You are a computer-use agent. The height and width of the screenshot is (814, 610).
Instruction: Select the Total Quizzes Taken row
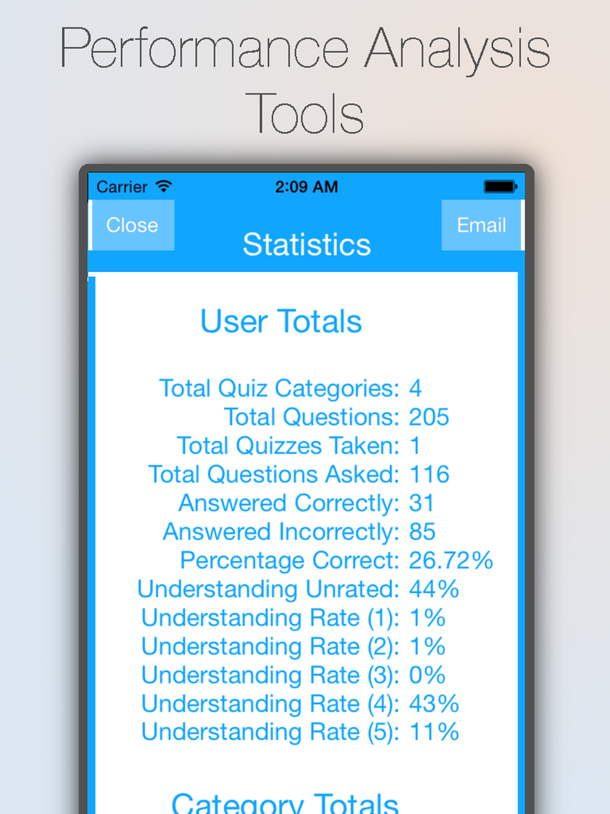click(299, 446)
